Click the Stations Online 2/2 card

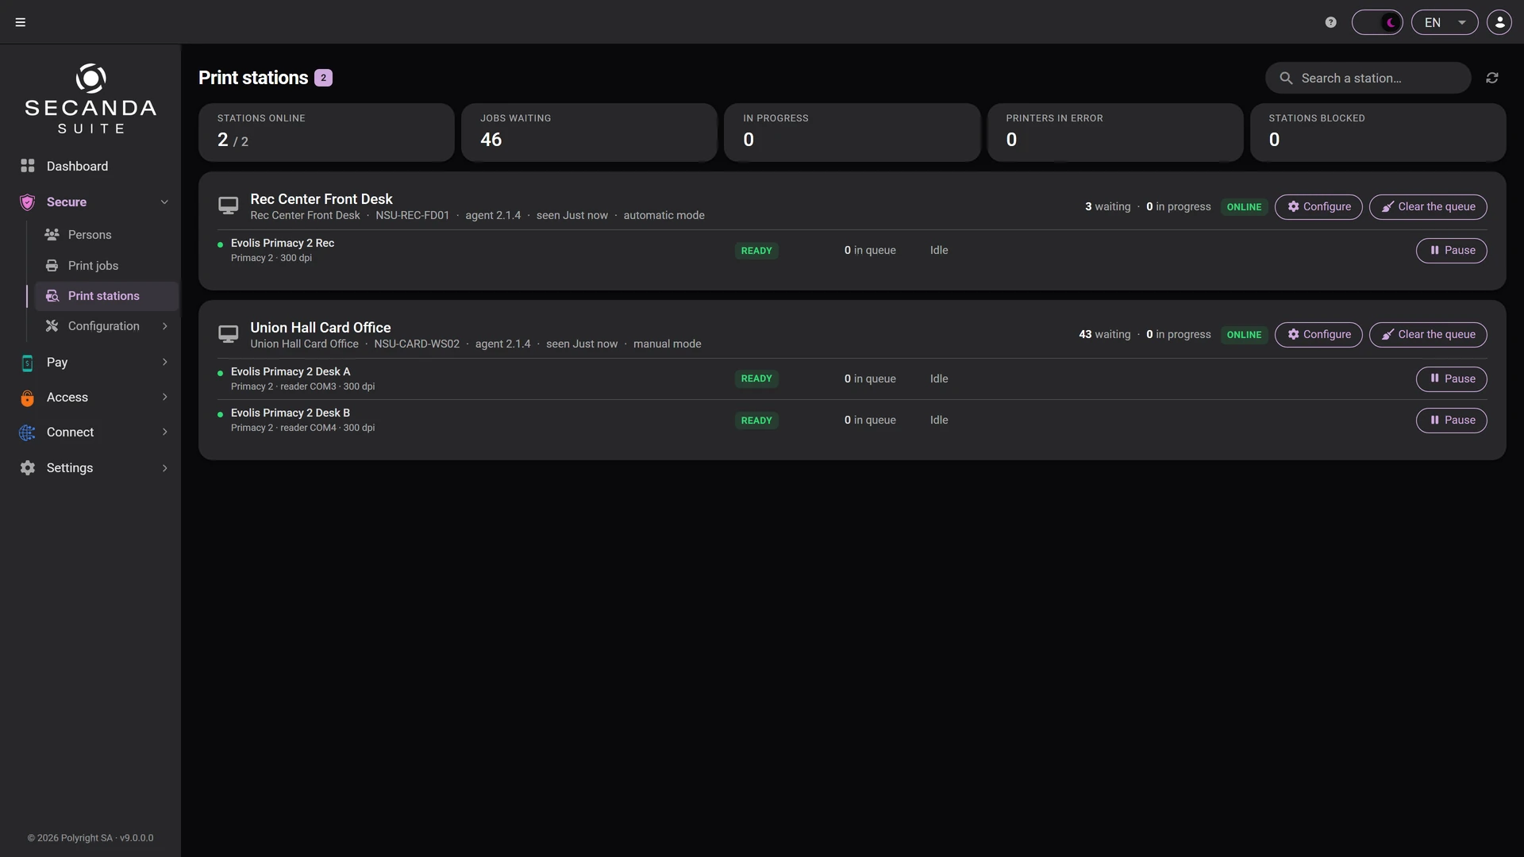tap(326, 133)
